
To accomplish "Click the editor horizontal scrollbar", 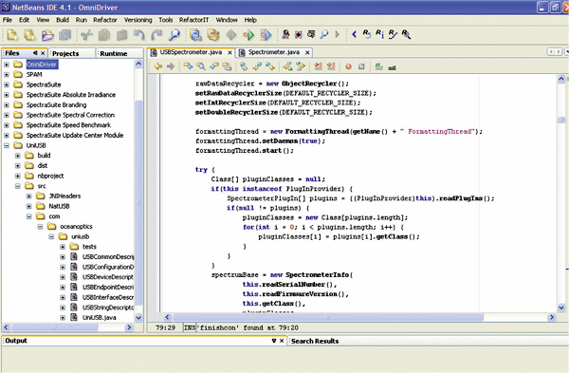I will pyautogui.click(x=328, y=317).
